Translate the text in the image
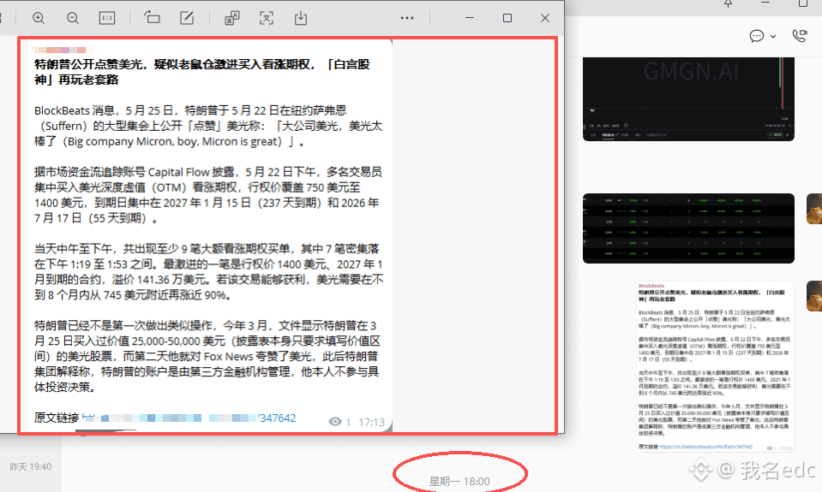 (x=232, y=18)
